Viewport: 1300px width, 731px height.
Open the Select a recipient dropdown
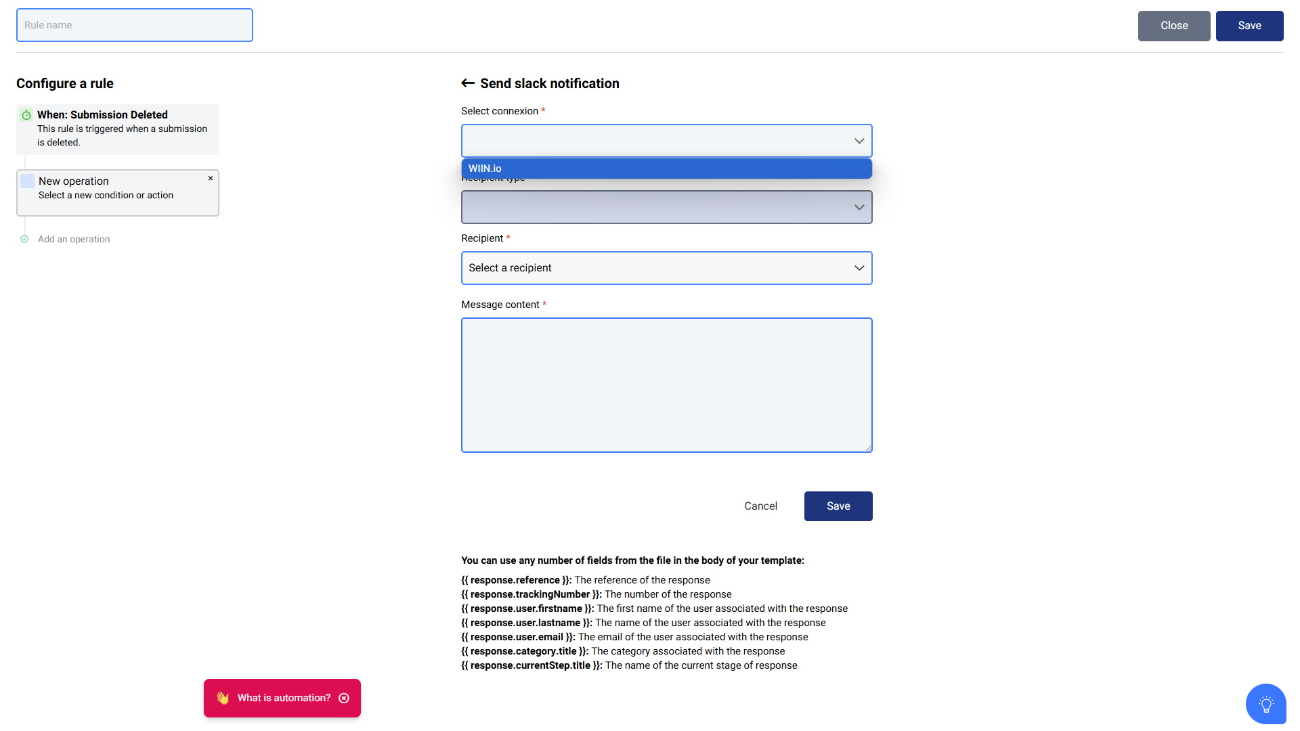(667, 268)
